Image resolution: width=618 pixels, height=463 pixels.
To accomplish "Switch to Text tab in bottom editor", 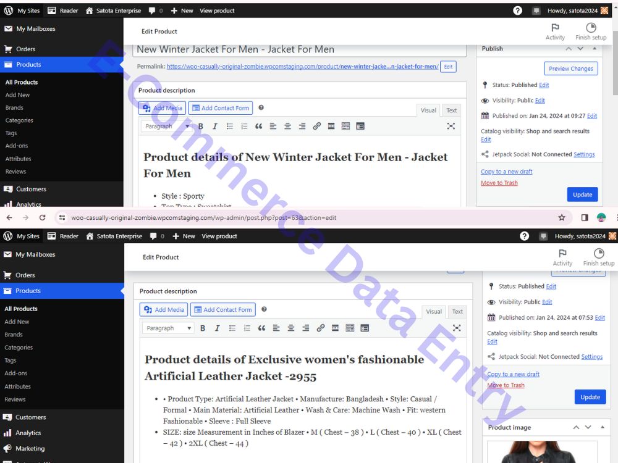I will [x=457, y=311].
